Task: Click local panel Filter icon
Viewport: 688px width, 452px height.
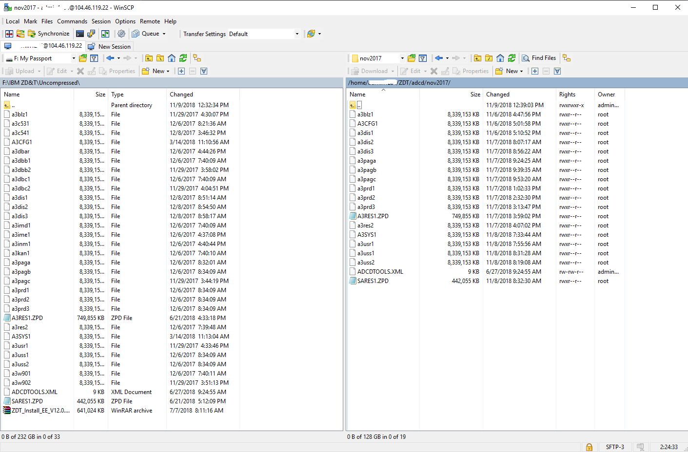Action: 94,58
